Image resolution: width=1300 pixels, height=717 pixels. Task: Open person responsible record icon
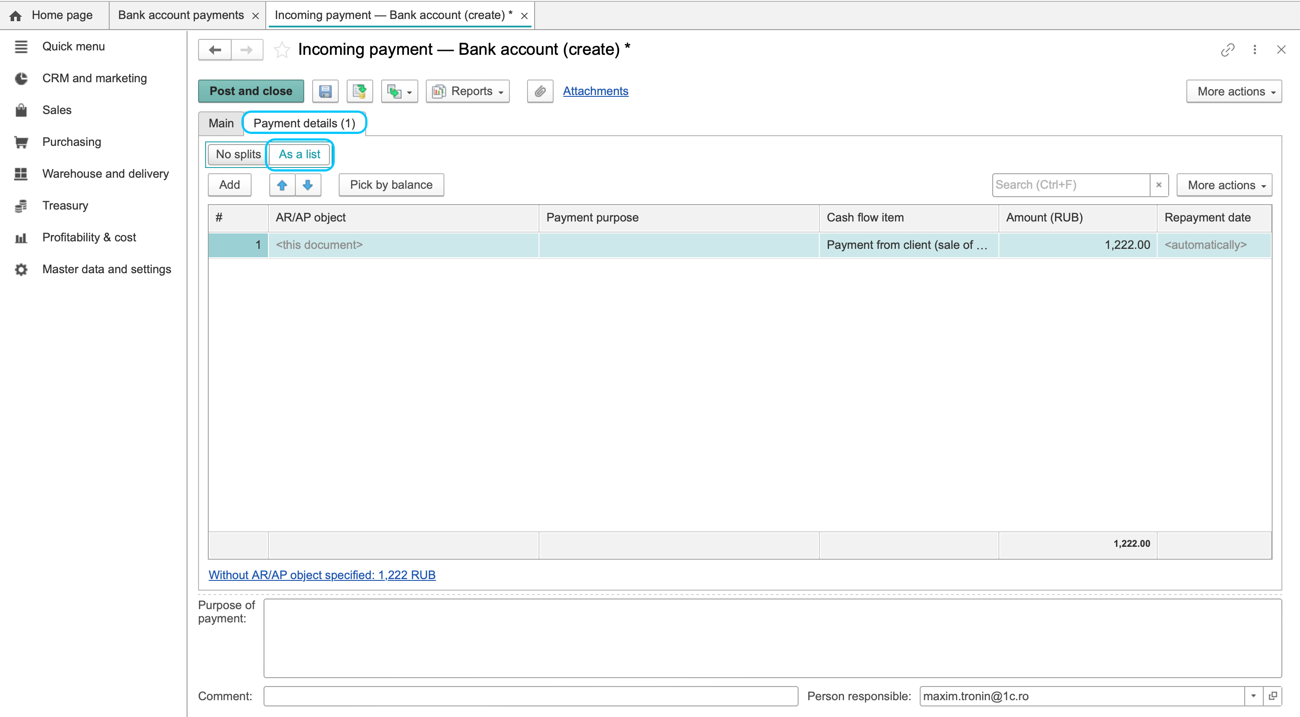[1273, 696]
